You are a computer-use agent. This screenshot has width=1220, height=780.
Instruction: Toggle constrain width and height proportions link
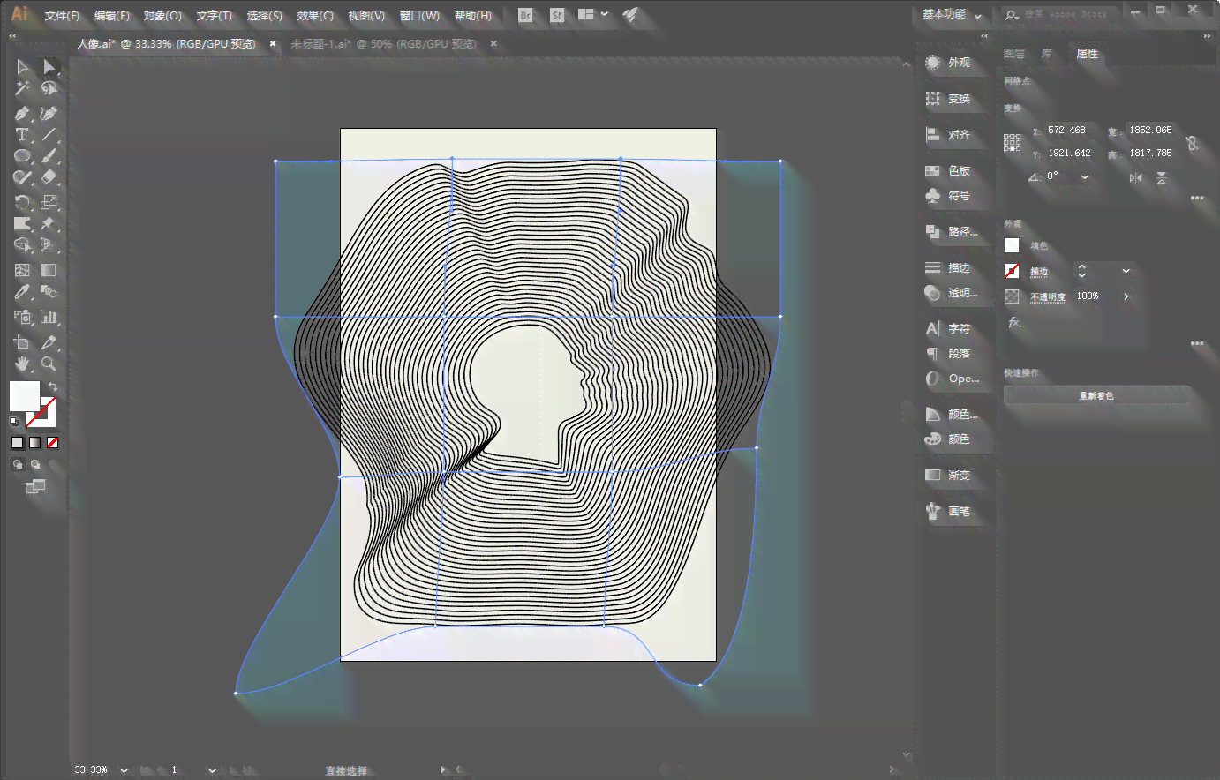click(x=1193, y=142)
